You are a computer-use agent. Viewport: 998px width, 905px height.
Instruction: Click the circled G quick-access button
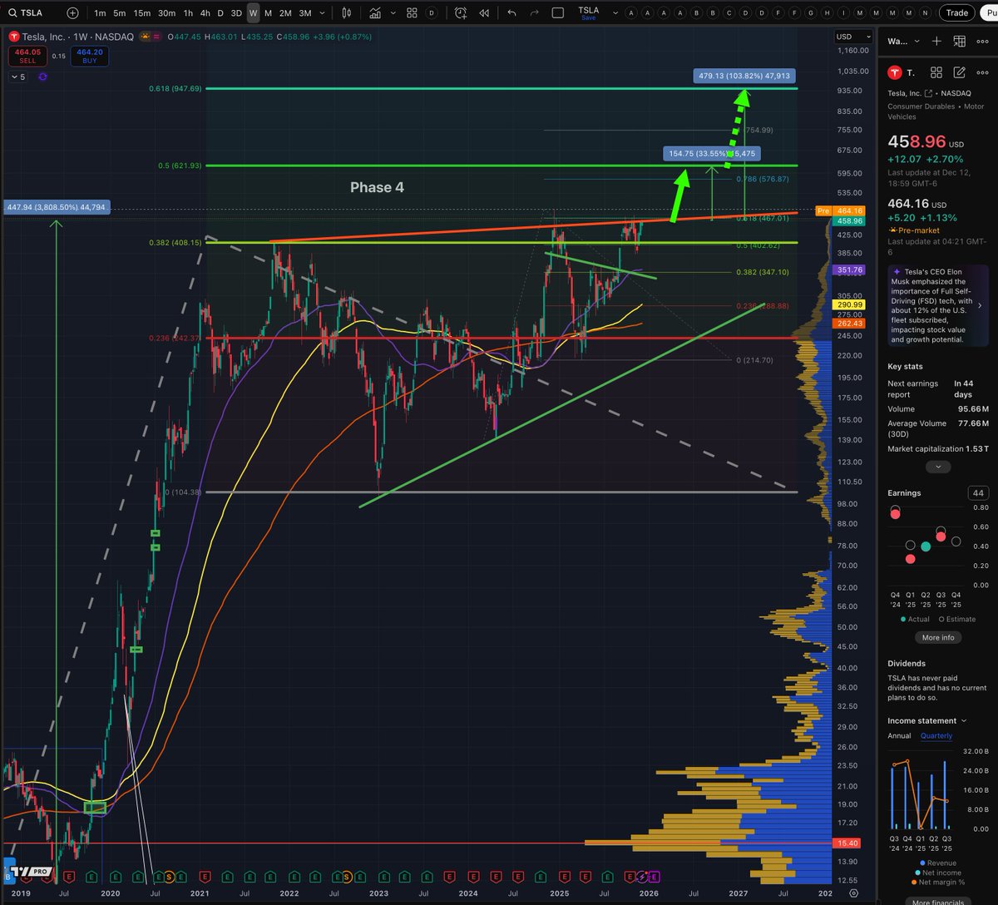pyautogui.click(x=811, y=12)
